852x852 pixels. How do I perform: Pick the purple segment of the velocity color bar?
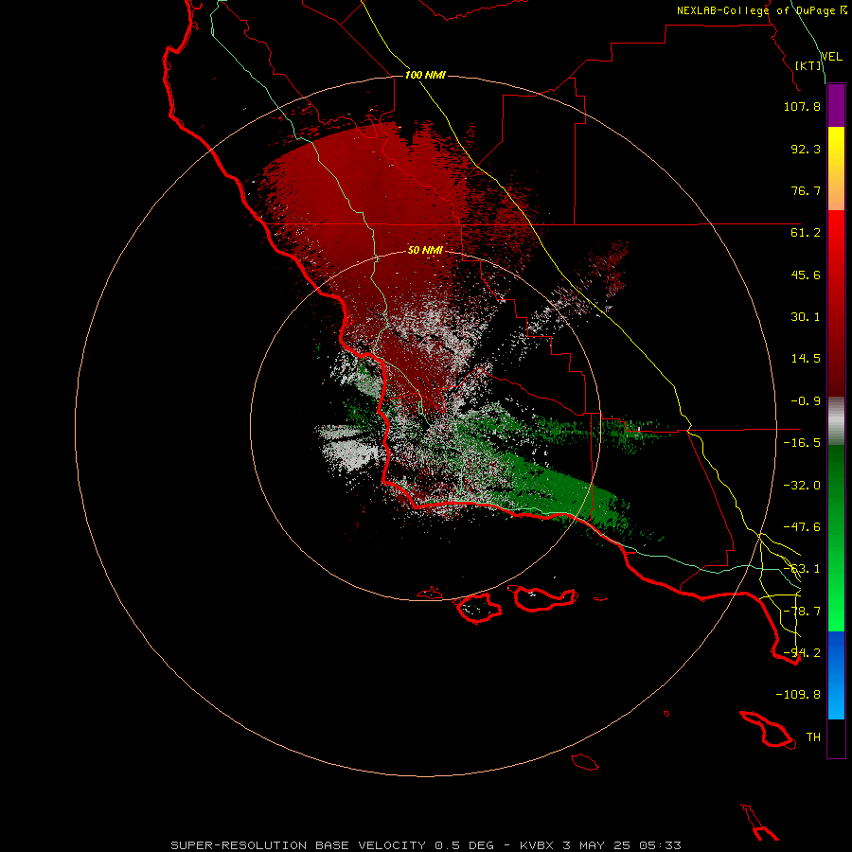pos(836,105)
